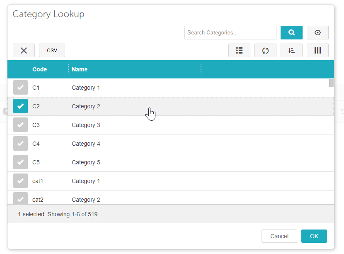Click the magnifier search button
This screenshot has width=344, height=254.
[291, 32]
